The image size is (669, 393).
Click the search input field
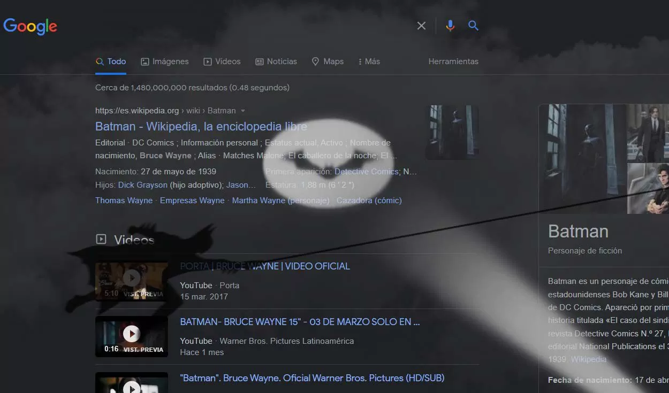tap(241, 26)
